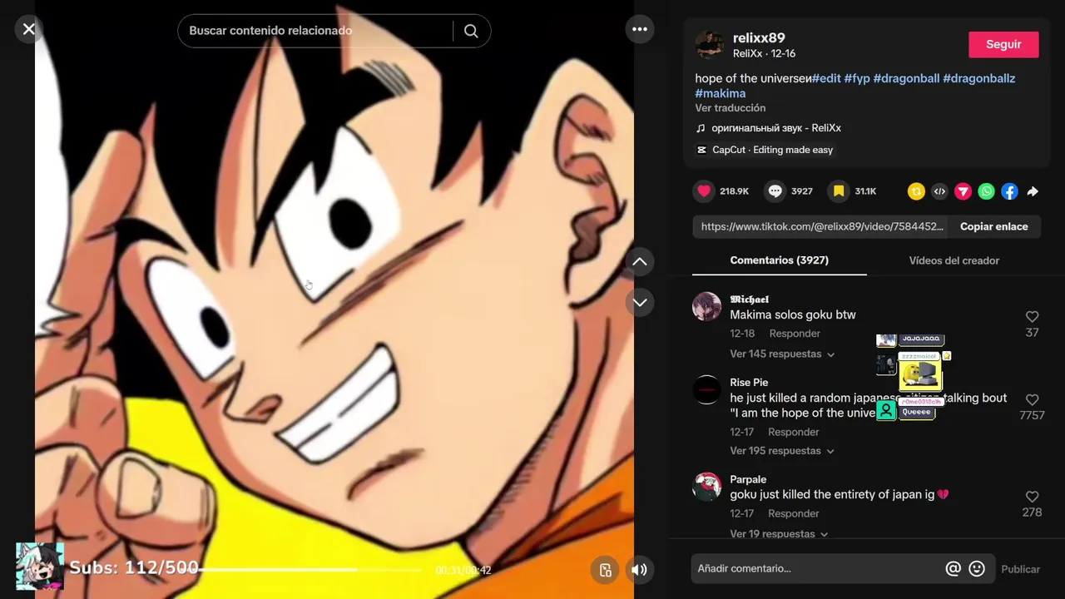This screenshot has height=599, width=1065.
Task: Open the #makima hashtag
Action: pos(721,93)
